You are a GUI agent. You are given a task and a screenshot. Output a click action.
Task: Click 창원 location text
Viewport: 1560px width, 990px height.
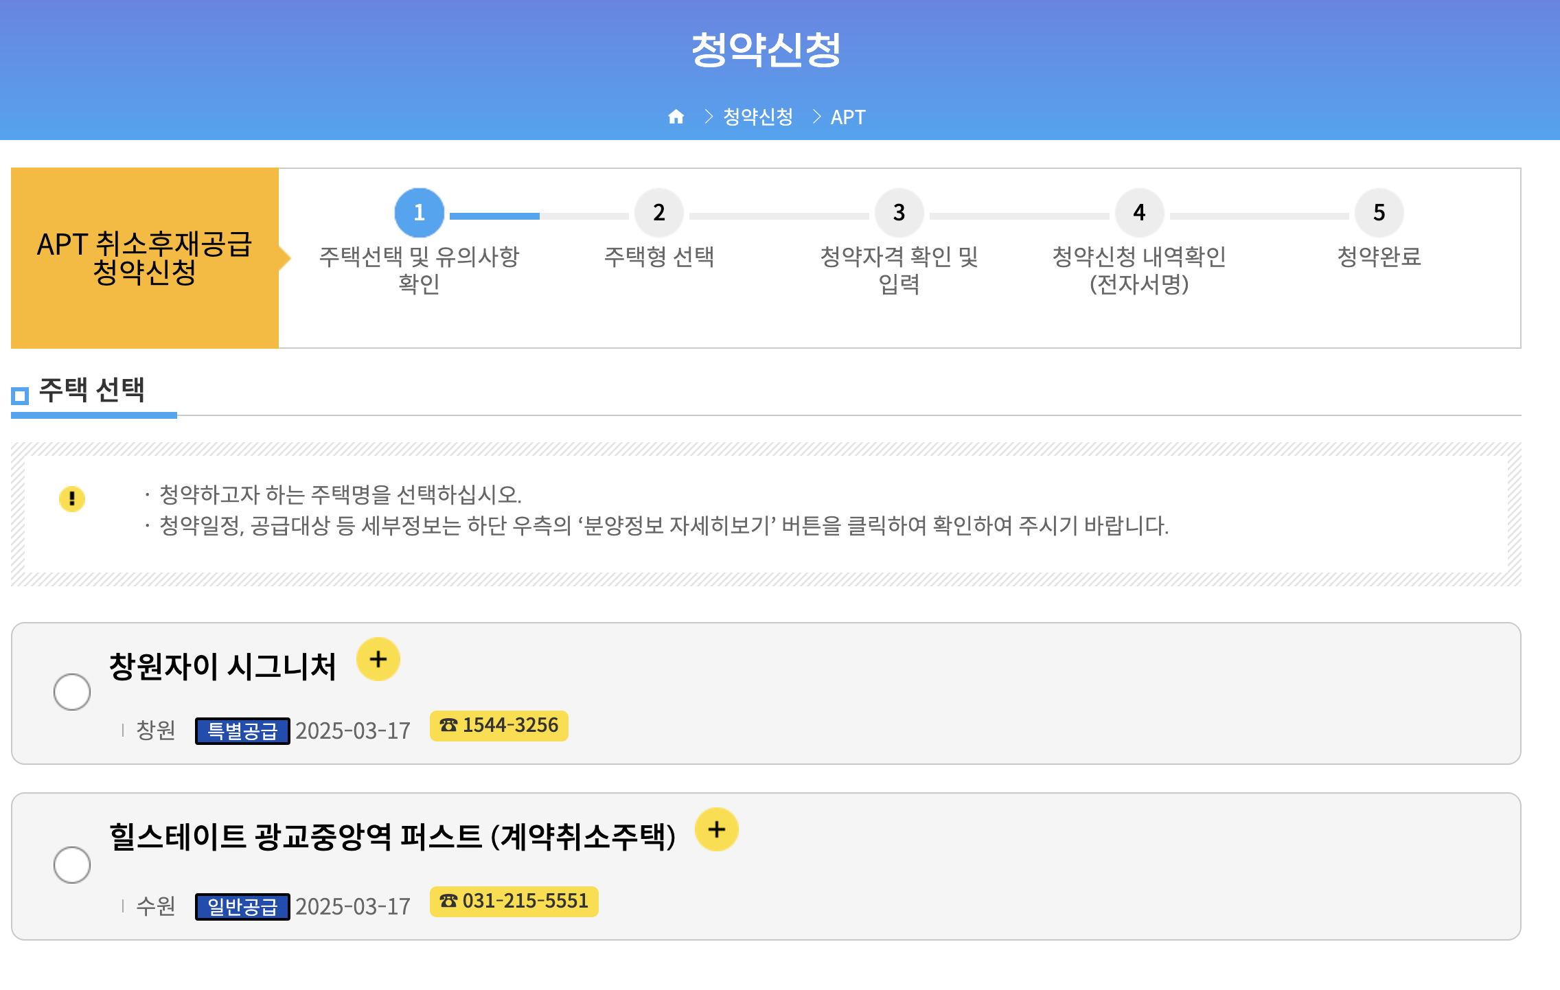click(x=156, y=730)
